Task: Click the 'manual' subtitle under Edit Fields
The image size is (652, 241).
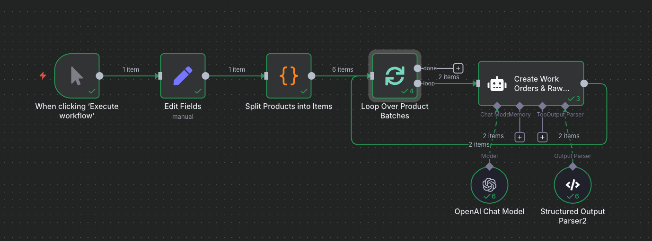Action: (x=183, y=116)
